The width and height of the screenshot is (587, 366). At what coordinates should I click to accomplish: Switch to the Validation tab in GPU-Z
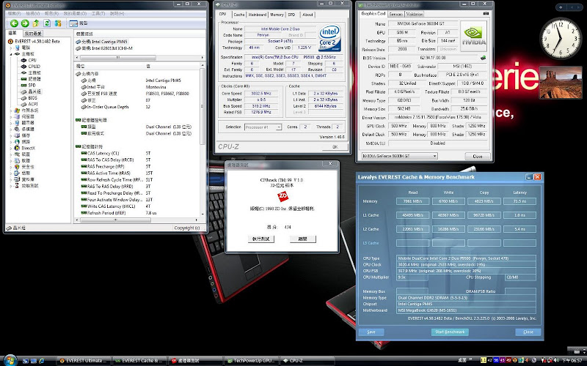pos(415,14)
